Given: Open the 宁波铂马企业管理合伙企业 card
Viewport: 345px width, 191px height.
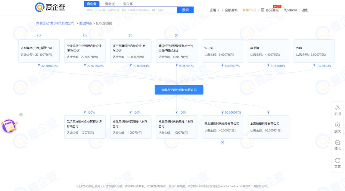Looking at the screenshot, I should (x=85, y=51).
